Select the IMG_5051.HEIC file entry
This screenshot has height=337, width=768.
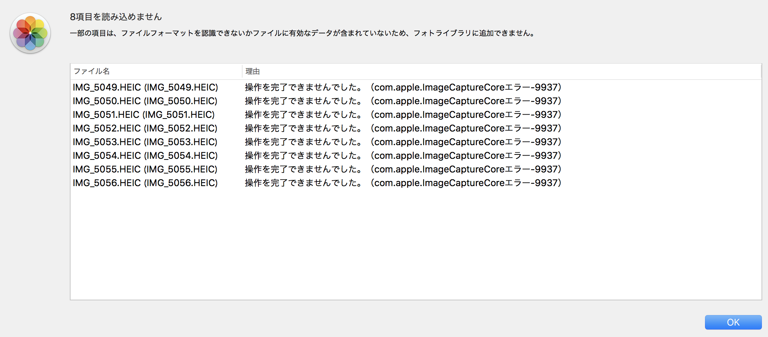tap(144, 115)
